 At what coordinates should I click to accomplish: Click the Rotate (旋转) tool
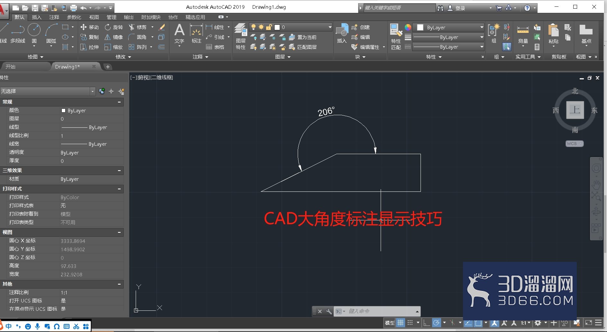click(114, 27)
